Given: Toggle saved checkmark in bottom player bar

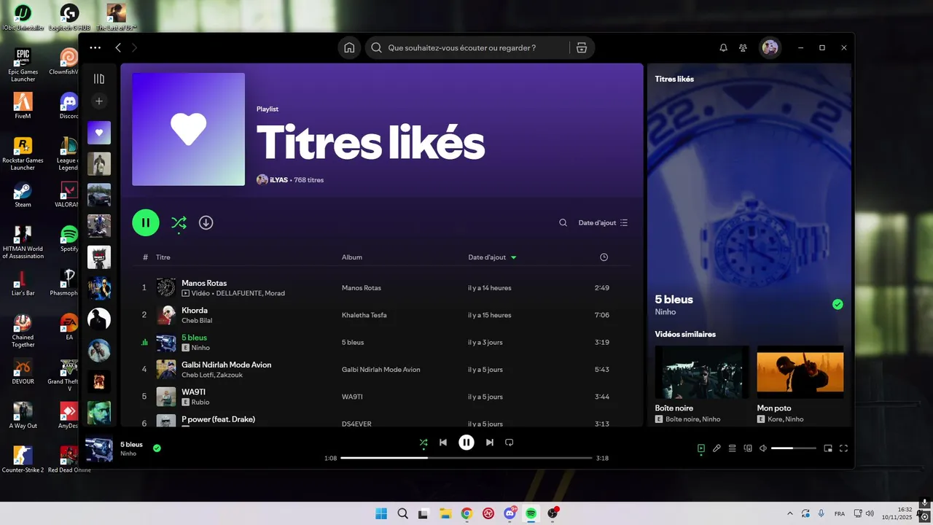Looking at the screenshot, I should click(x=157, y=448).
